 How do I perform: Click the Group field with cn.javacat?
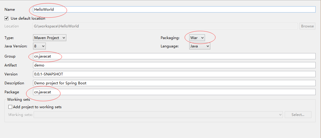coord(174,56)
